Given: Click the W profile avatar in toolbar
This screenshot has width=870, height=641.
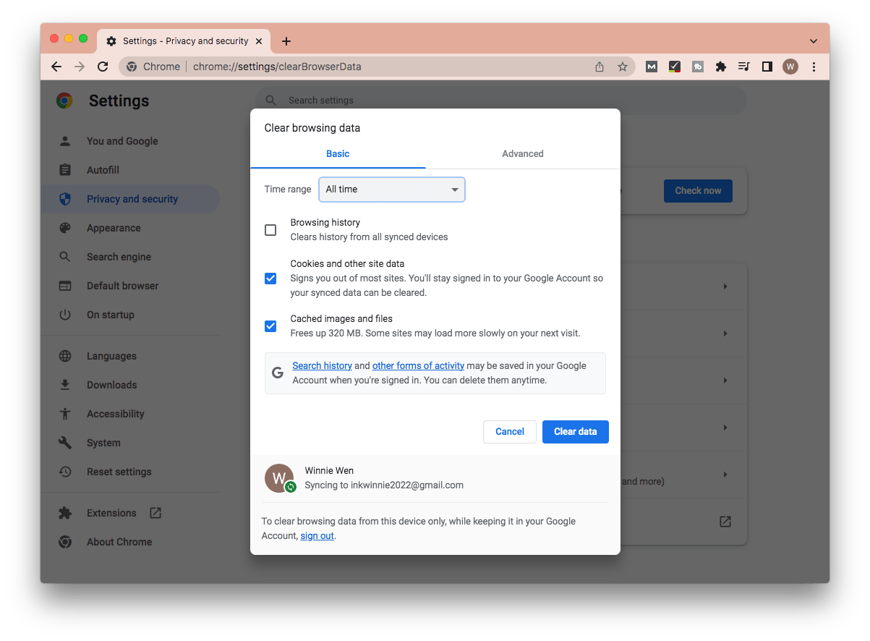Looking at the screenshot, I should click(790, 67).
